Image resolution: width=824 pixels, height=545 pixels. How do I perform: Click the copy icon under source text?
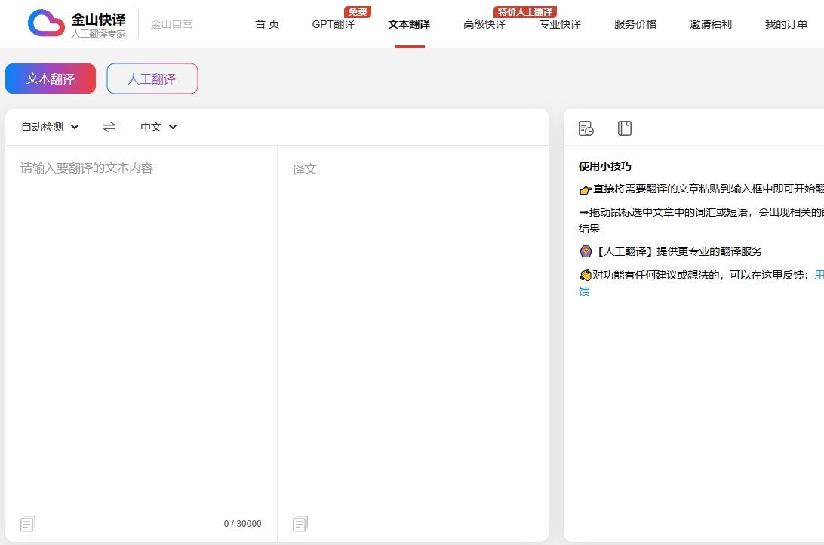click(x=28, y=523)
